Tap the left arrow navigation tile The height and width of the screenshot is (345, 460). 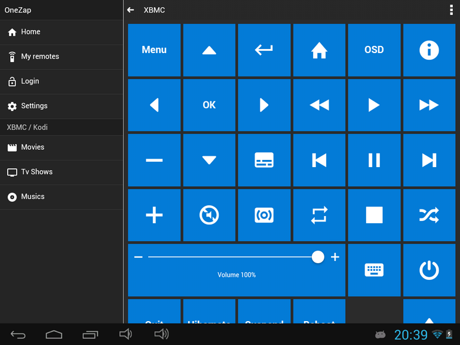point(154,105)
